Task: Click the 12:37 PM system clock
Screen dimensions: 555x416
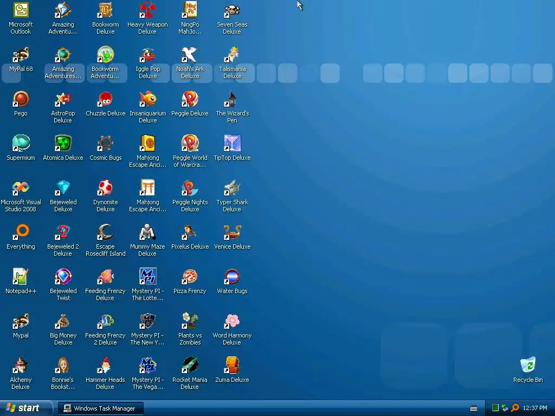Action: [535, 408]
